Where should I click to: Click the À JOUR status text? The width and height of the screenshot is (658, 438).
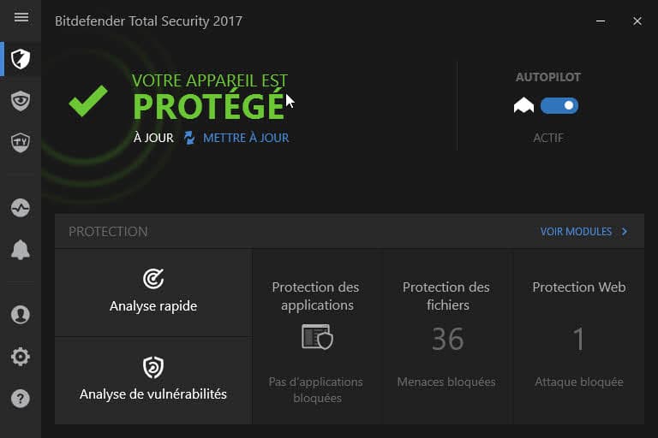(x=153, y=138)
